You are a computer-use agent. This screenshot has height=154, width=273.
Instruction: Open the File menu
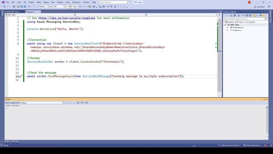coord(8,2)
